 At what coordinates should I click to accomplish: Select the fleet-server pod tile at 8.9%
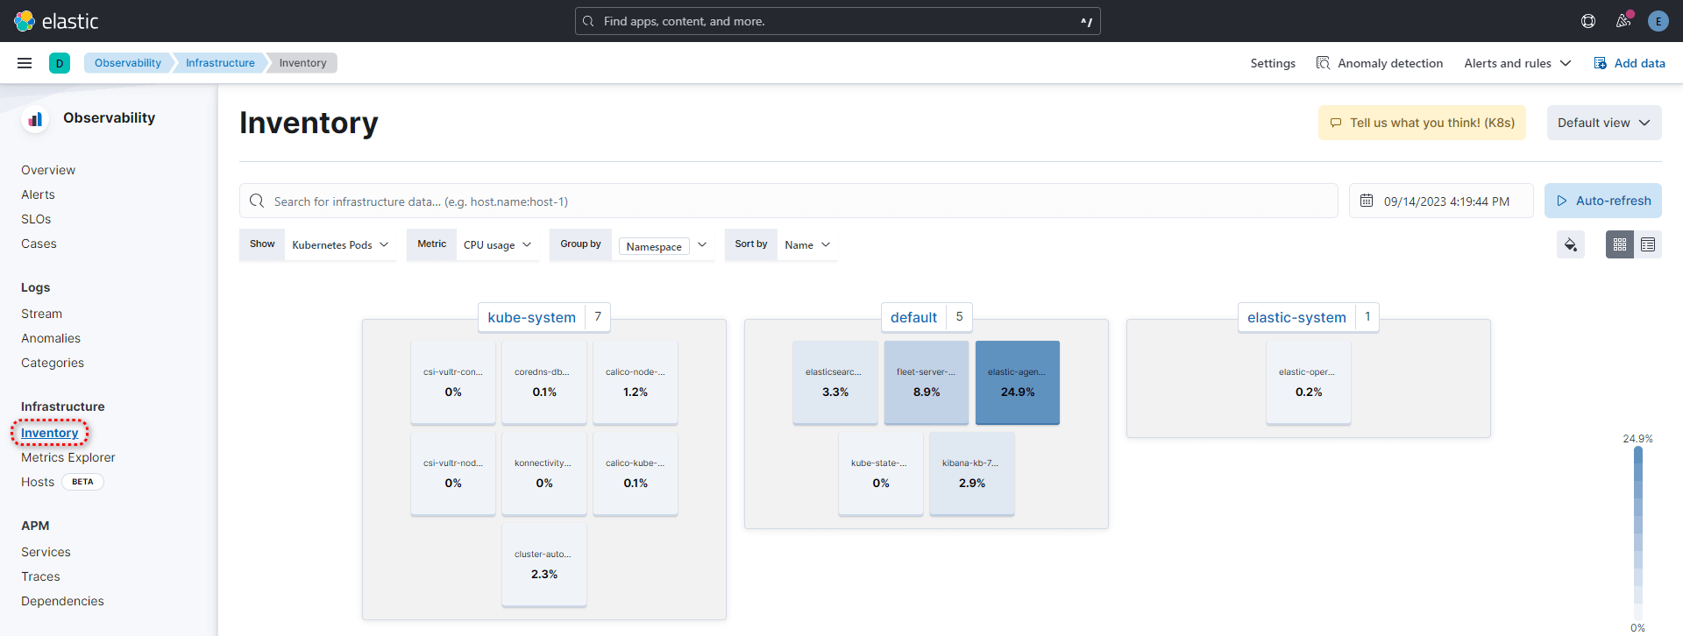click(927, 383)
